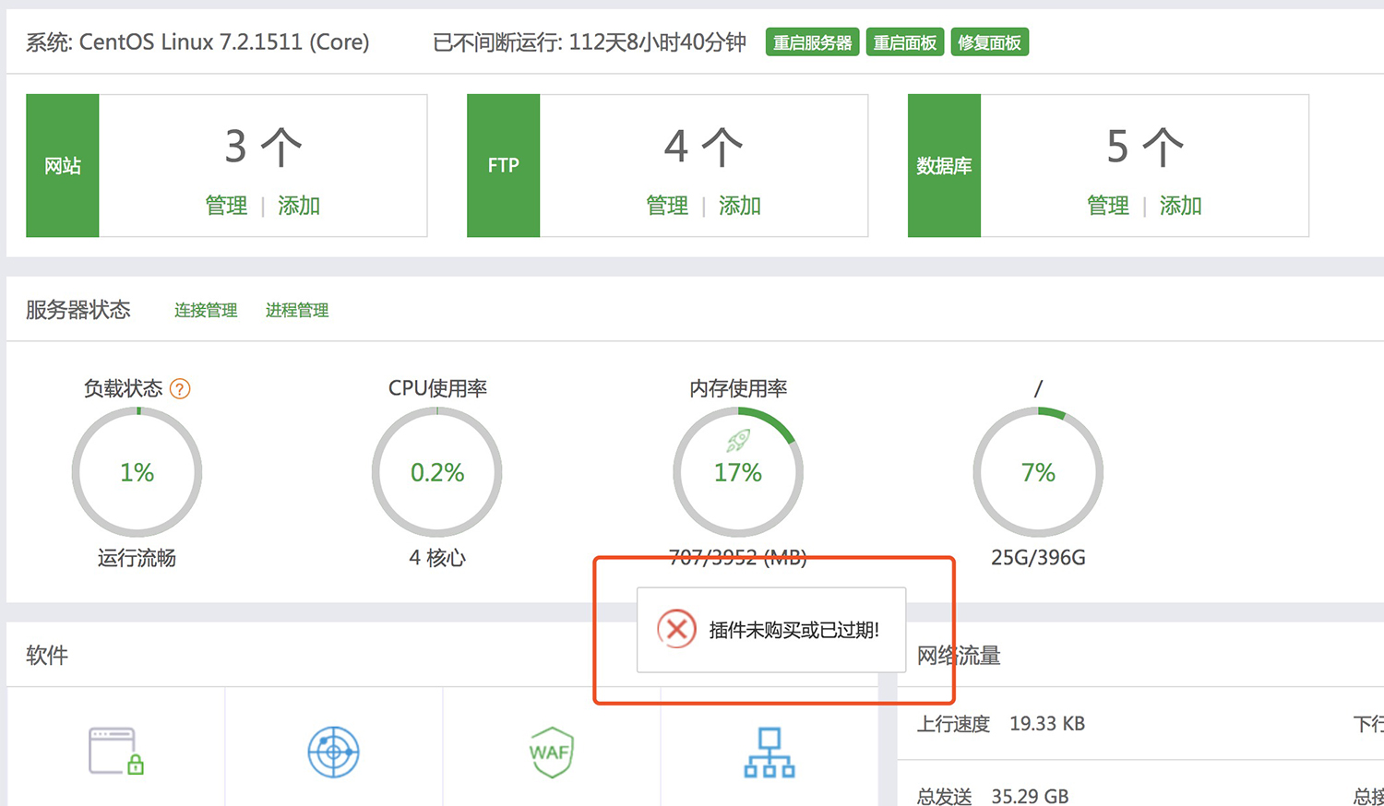Image resolution: width=1384 pixels, height=806 pixels.
Task: Open 添加 link in the FTP card
Action: tap(740, 206)
